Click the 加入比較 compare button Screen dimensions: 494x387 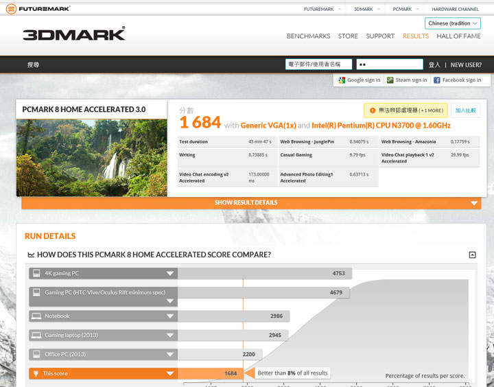click(x=466, y=110)
